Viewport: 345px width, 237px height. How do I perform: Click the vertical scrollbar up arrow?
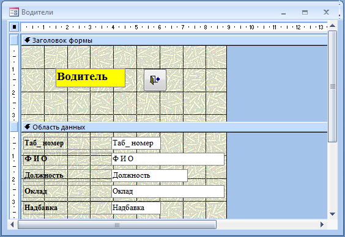point(332,26)
